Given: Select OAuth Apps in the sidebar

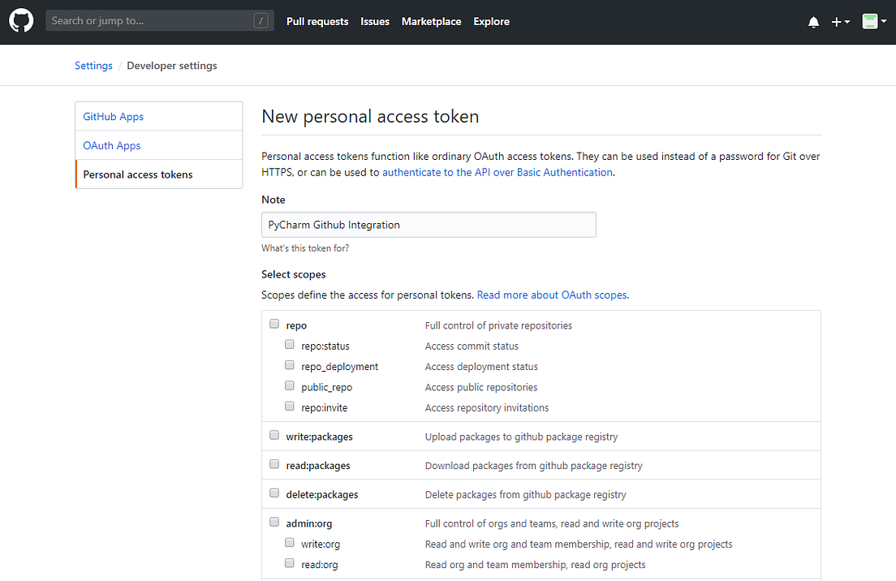Looking at the screenshot, I should [112, 146].
